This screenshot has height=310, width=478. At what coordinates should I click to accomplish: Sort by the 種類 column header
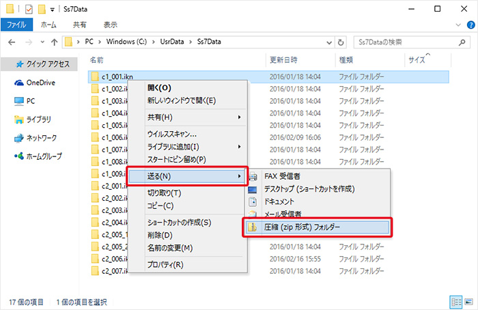pos(346,60)
